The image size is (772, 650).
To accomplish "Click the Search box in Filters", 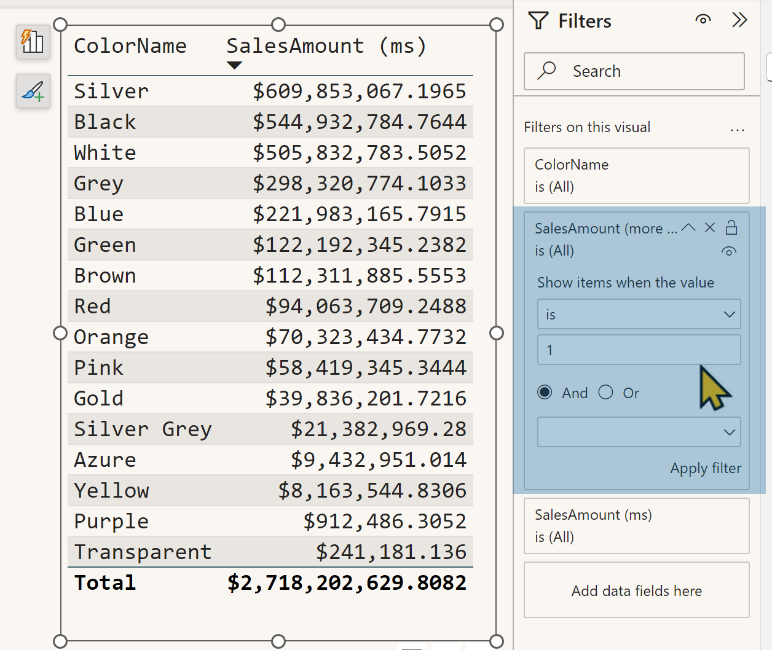I will pyautogui.click(x=634, y=71).
